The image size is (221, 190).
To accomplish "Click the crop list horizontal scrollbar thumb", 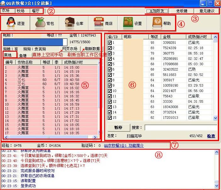I will [x=48, y=137].
